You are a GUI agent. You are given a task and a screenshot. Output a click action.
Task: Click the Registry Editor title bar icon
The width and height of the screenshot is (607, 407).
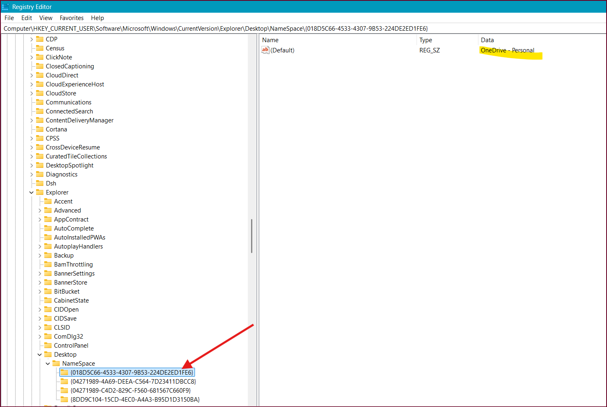pyautogui.click(x=5, y=7)
